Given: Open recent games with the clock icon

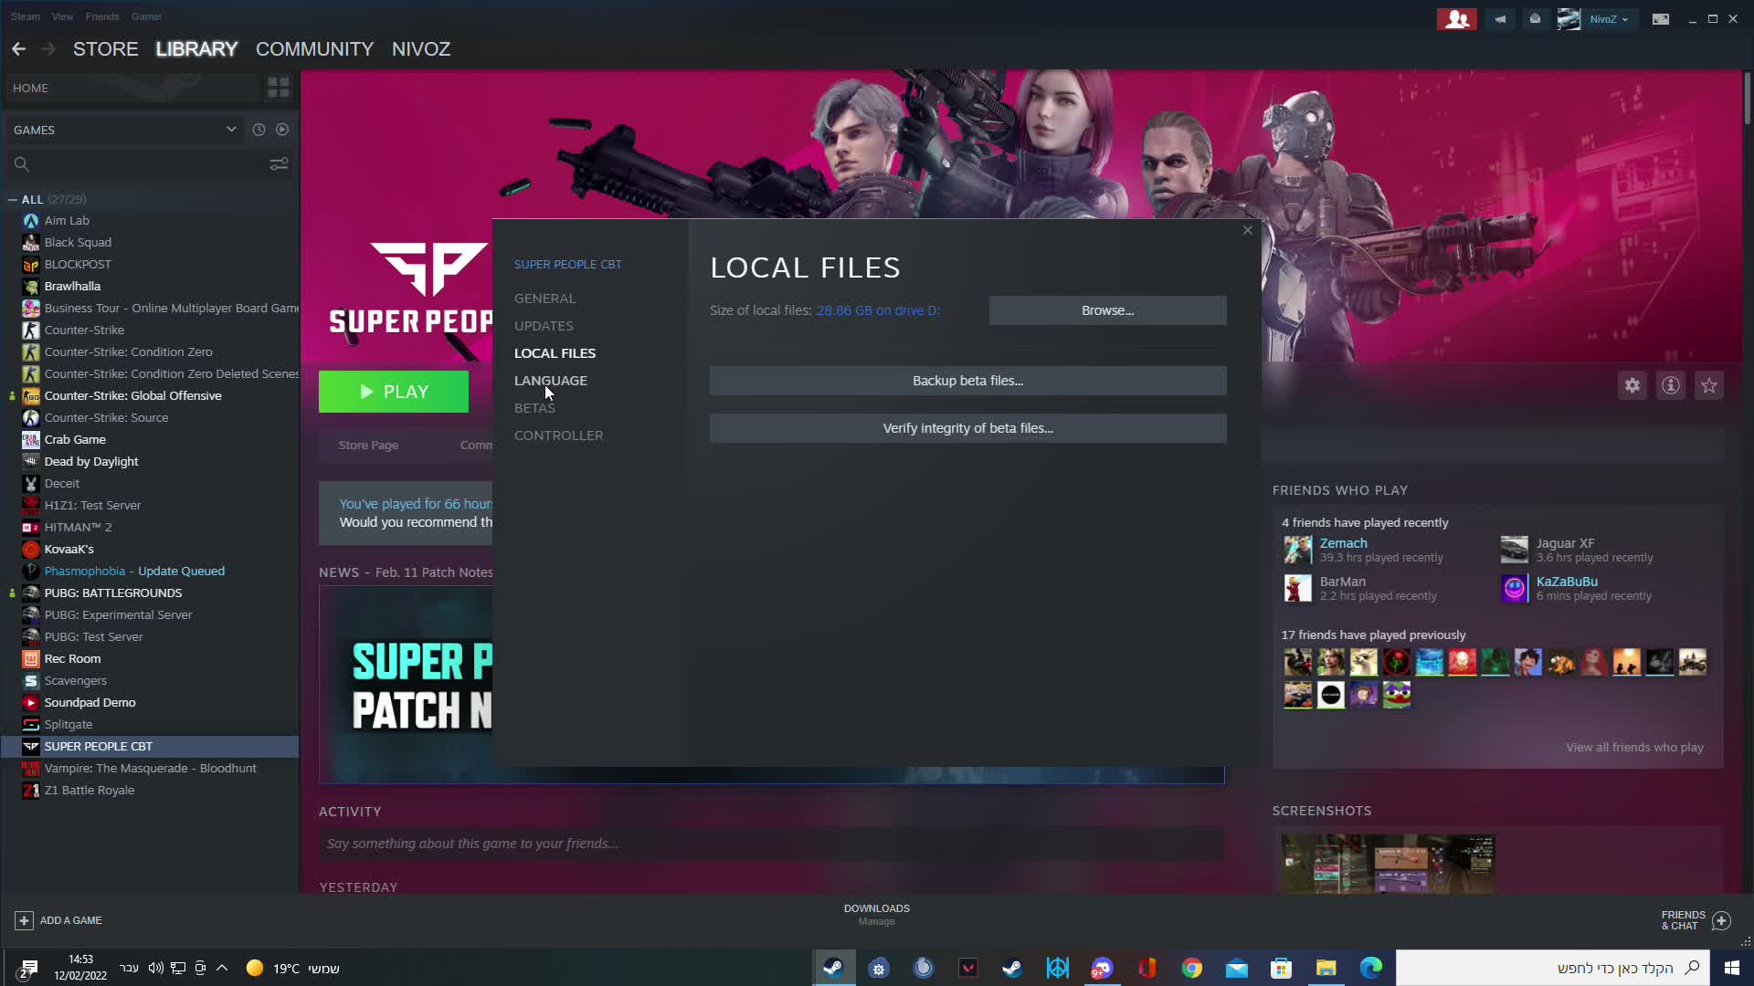Looking at the screenshot, I should [259, 129].
